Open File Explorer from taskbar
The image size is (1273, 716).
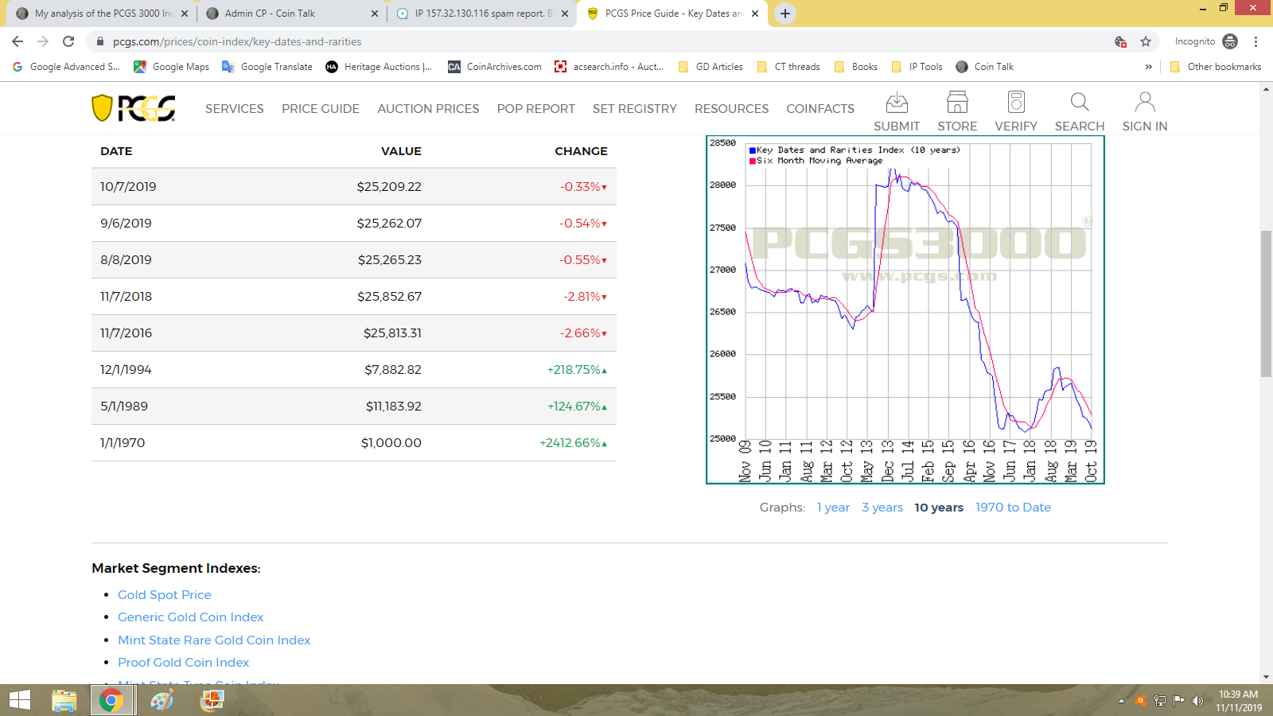click(64, 700)
